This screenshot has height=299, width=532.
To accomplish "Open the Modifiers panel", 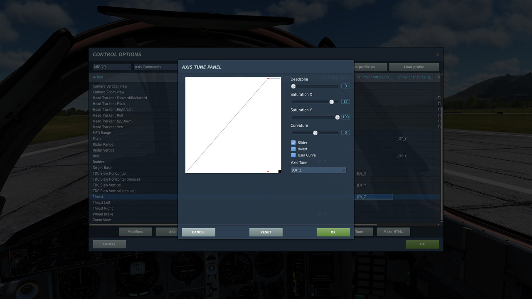I will pyautogui.click(x=135, y=231).
